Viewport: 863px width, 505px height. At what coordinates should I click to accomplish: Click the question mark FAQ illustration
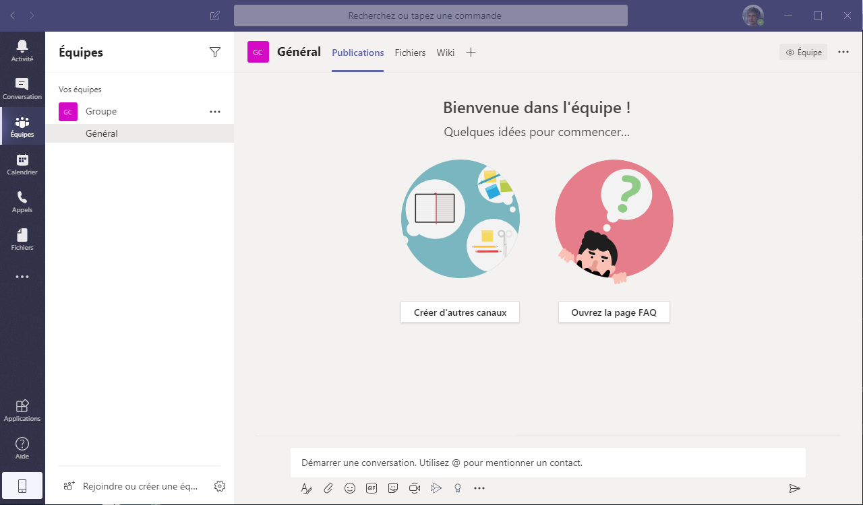coord(614,222)
